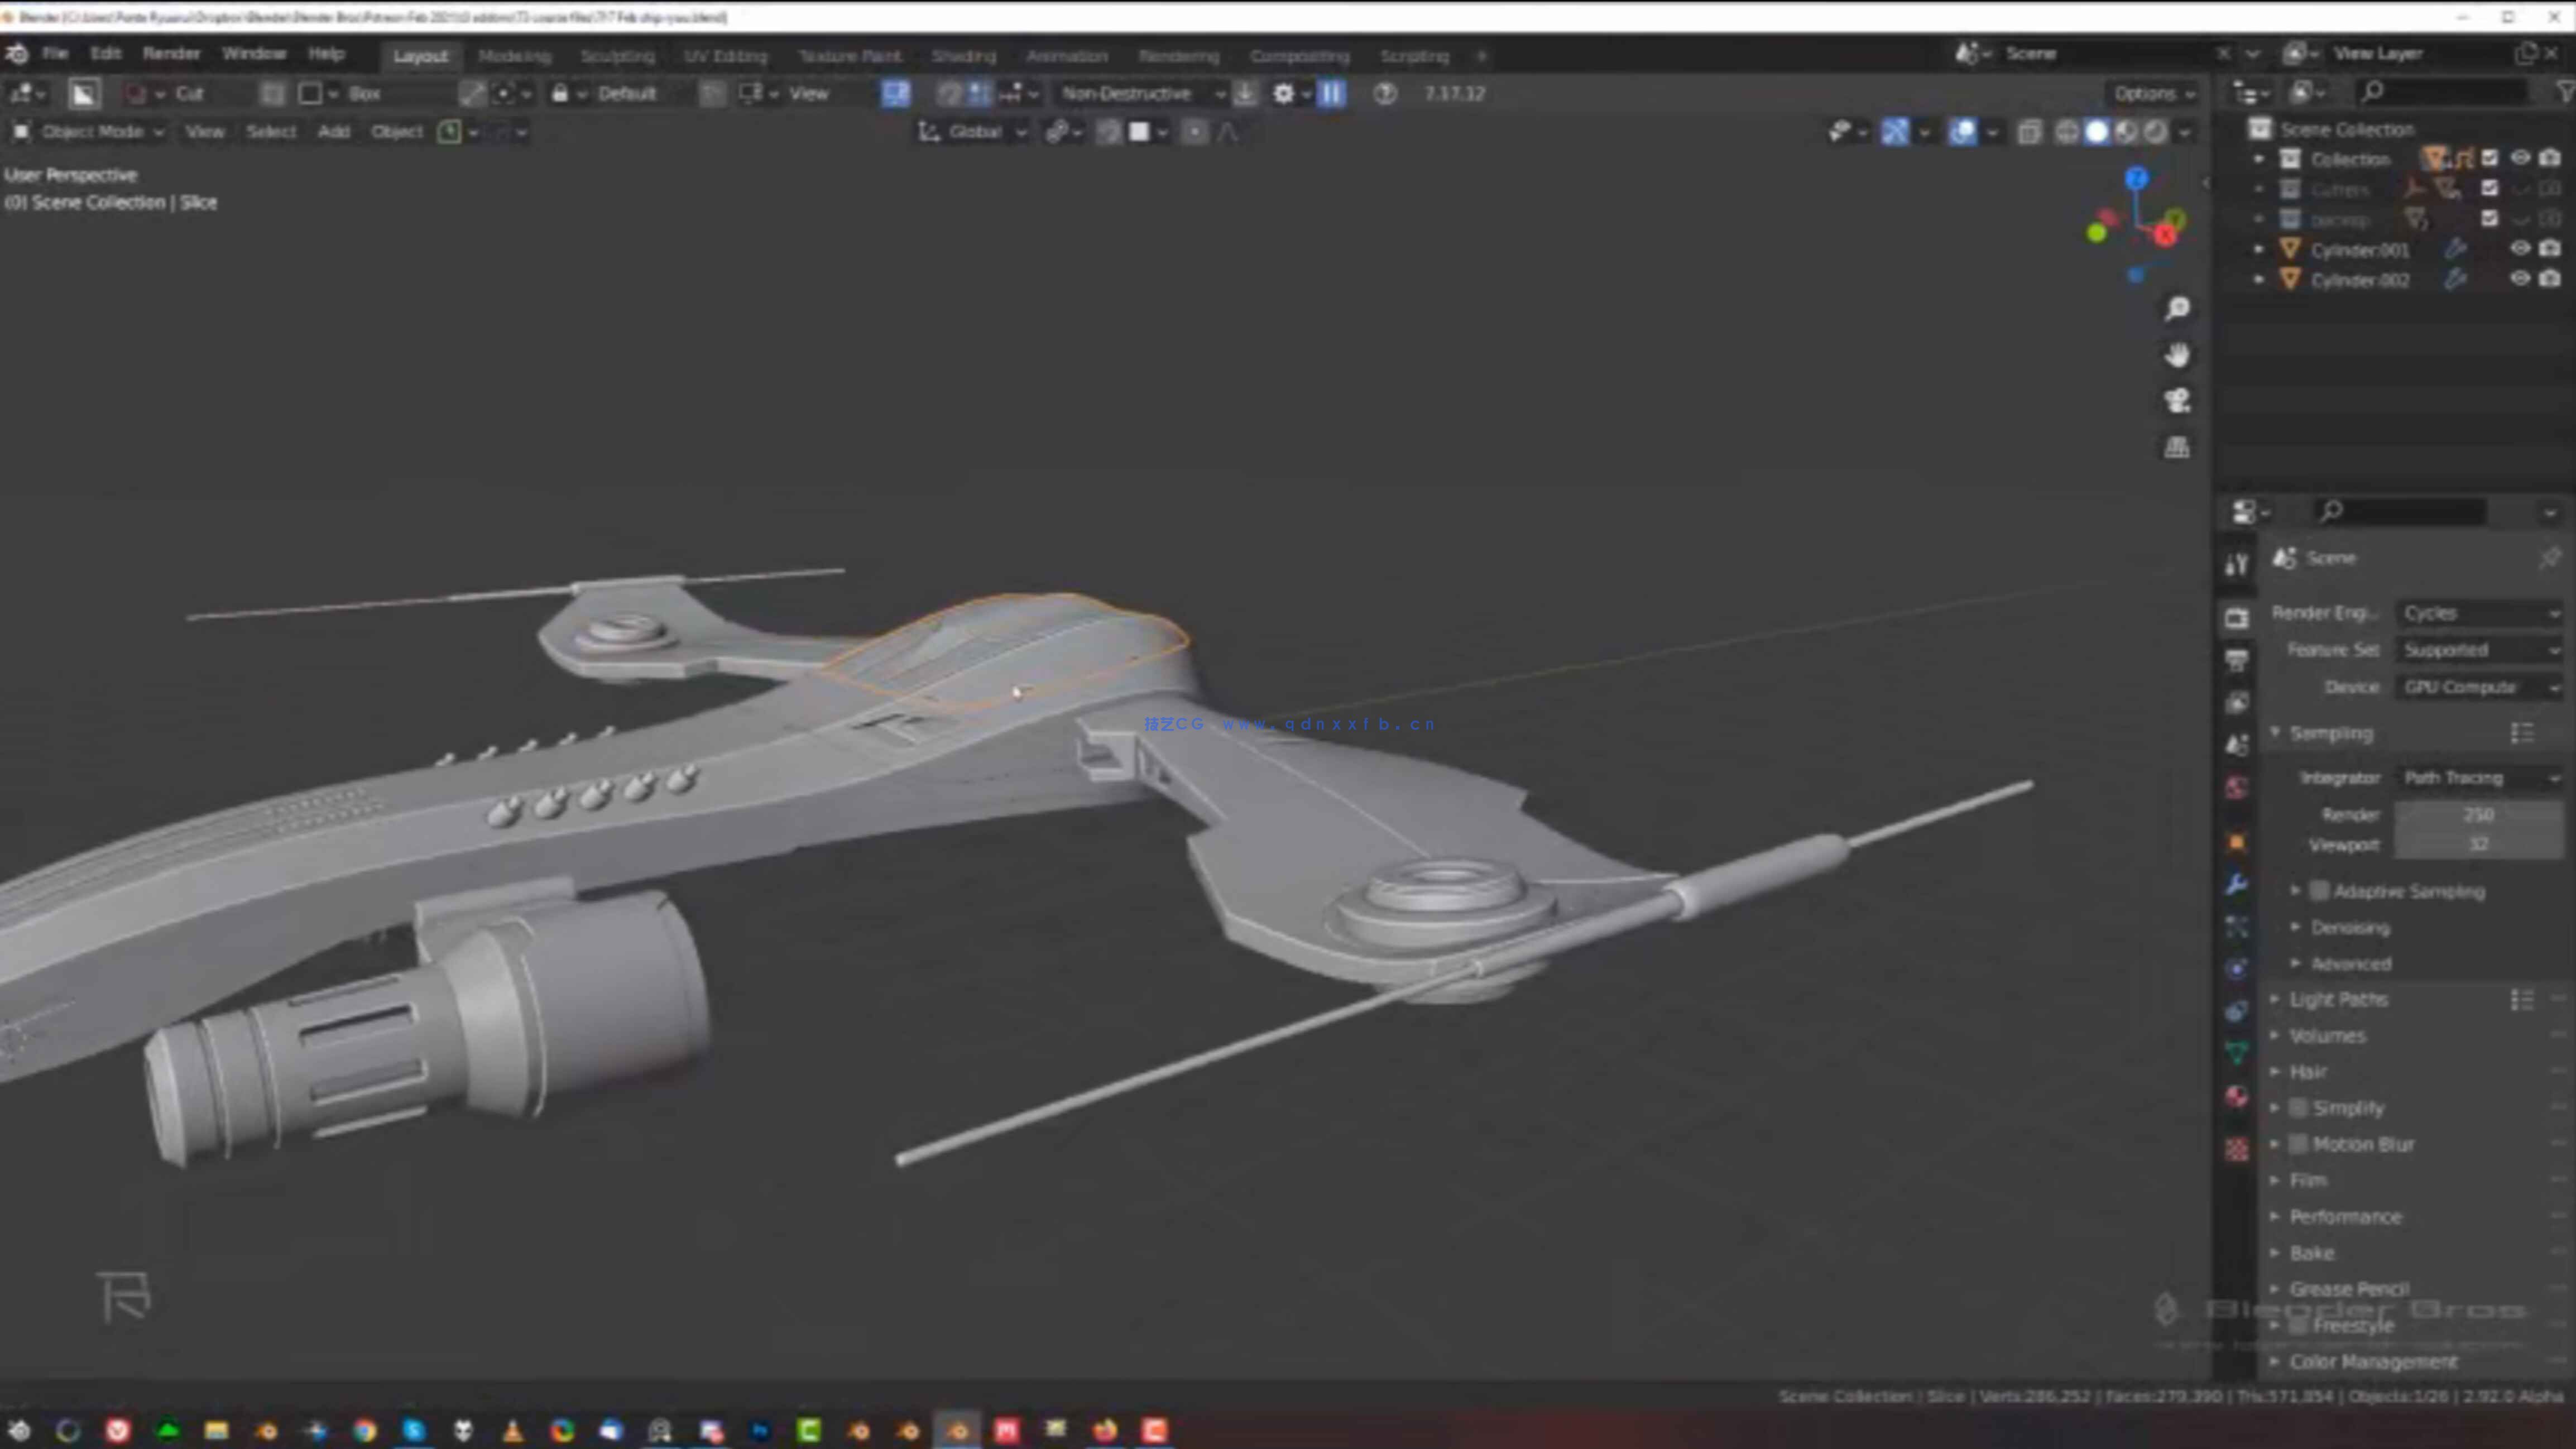Open Viewport Shading rendered mode icon
The width and height of the screenshot is (2576, 1449).
tap(2156, 131)
